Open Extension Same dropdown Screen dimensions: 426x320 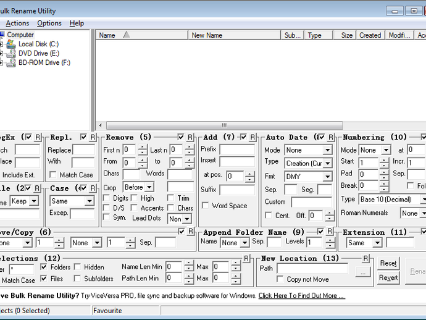tap(377, 243)
